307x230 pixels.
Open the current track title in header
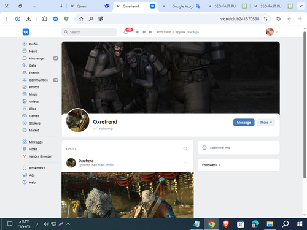pyautogui.click(x=177, y=32)
